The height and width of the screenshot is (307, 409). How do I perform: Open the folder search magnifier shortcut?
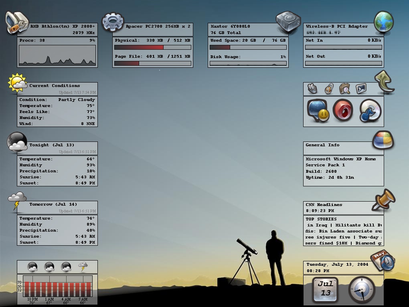coord(345,89)
